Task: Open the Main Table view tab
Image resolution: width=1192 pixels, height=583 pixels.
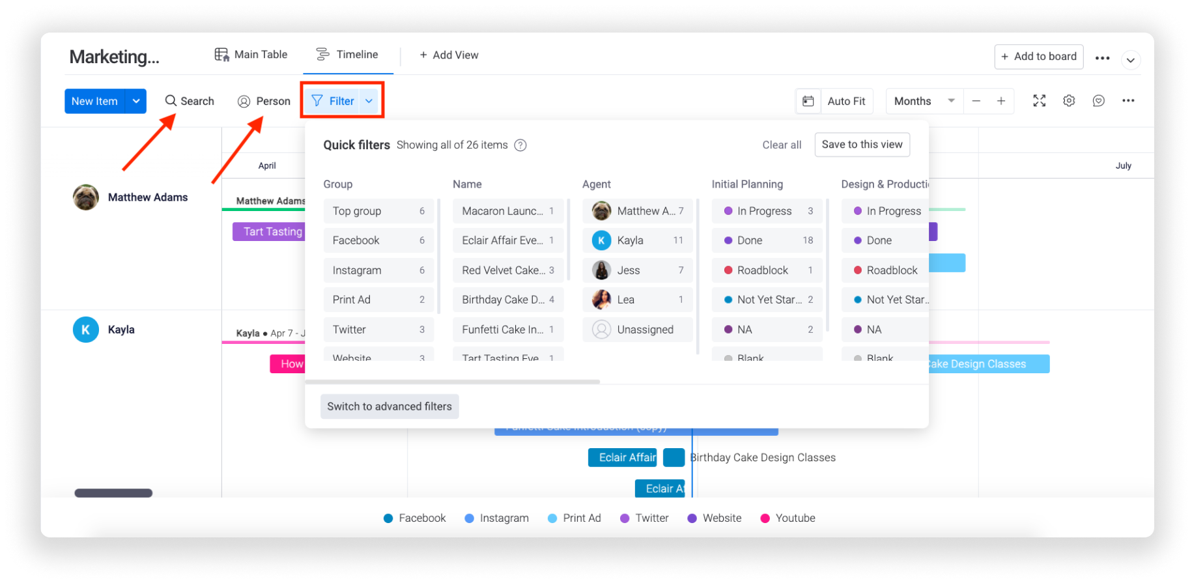Action: 251,55
